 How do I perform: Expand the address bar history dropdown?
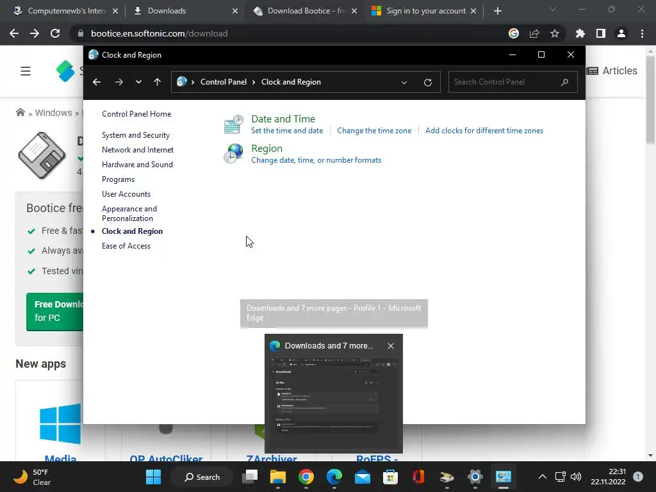(x=404, y=83)
